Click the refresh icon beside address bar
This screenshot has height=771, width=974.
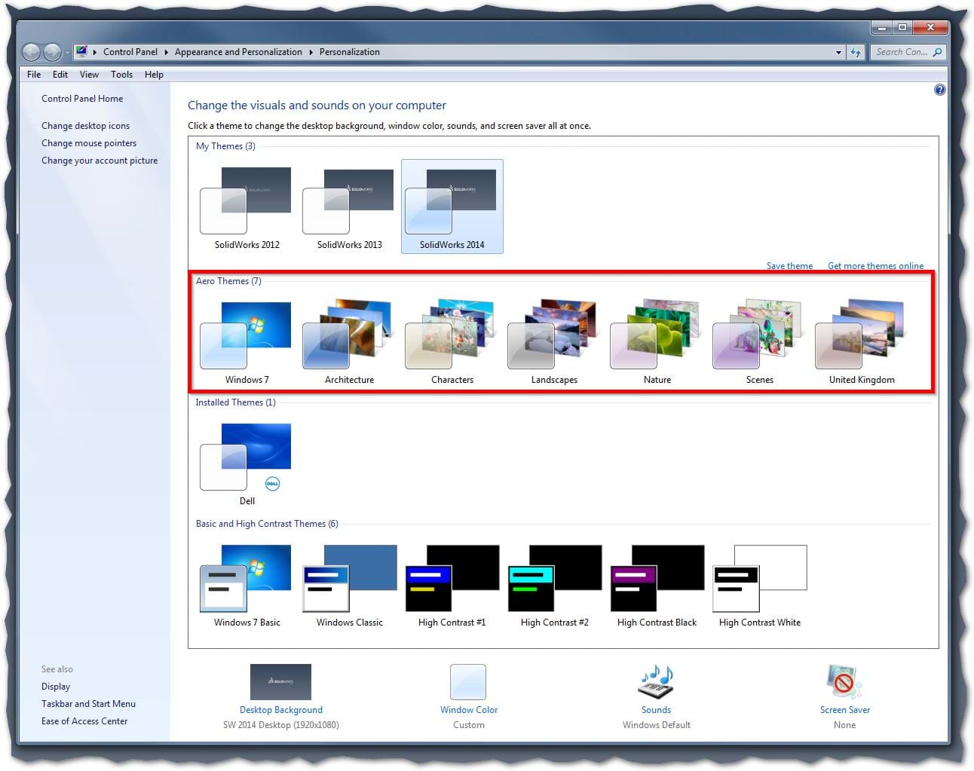pos(856,52)
